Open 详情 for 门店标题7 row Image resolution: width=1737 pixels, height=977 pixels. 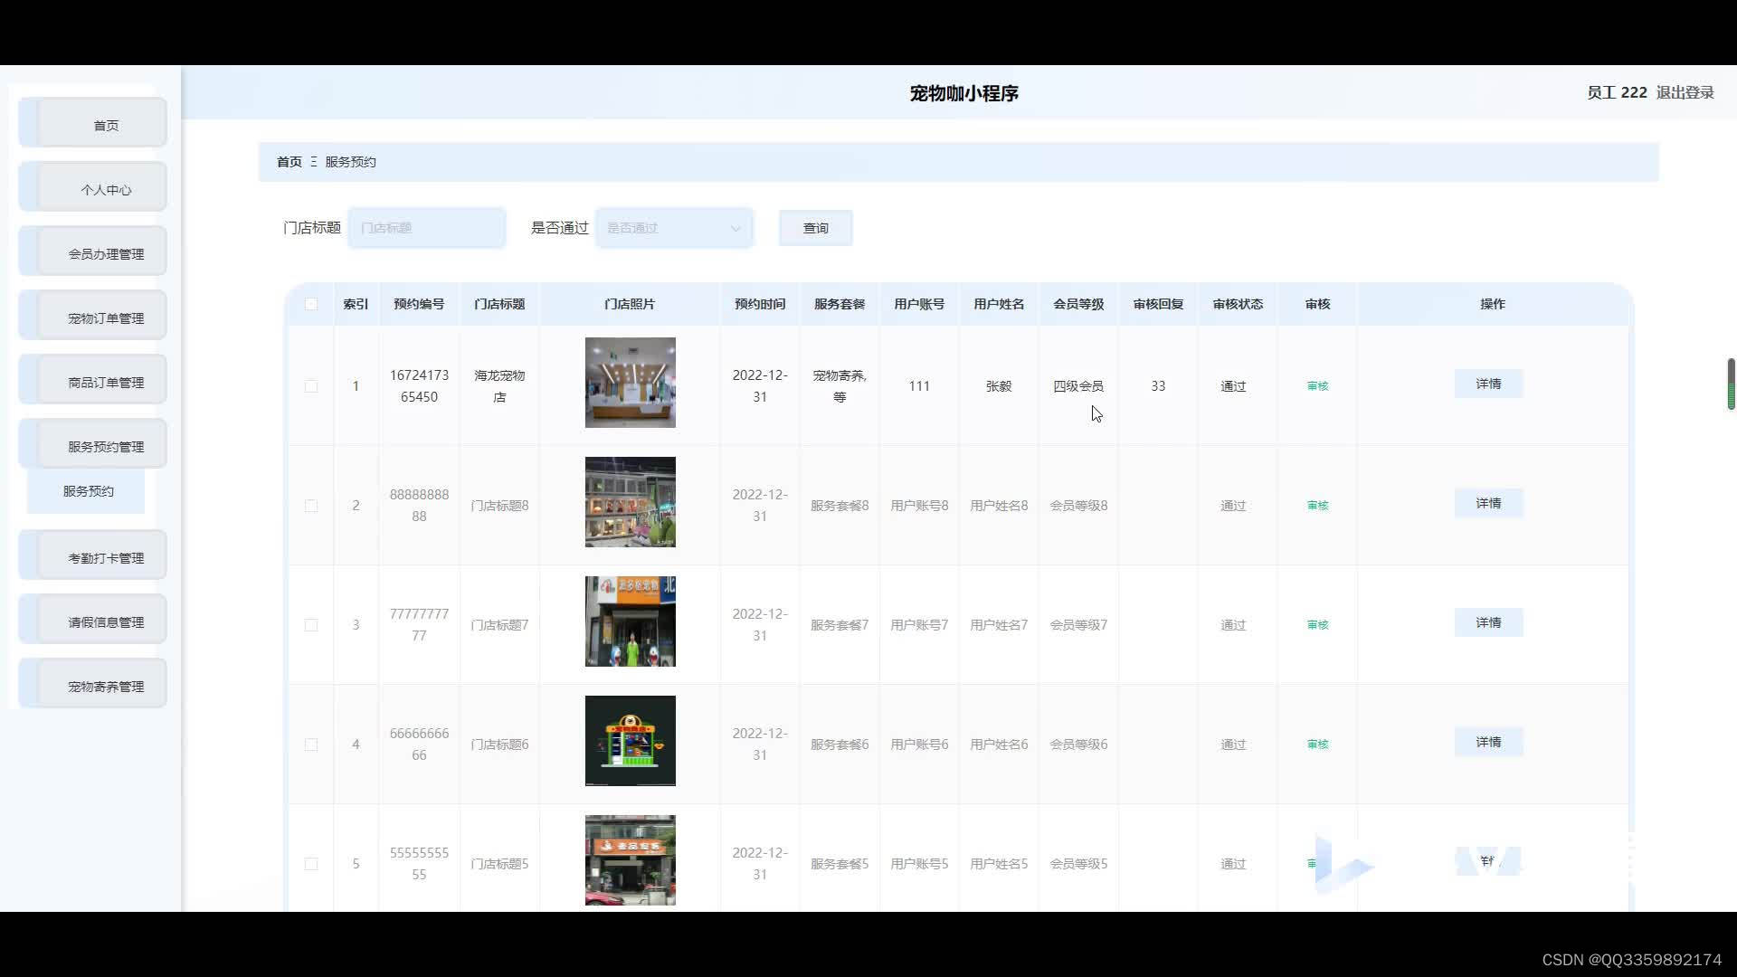[1488, 622]
